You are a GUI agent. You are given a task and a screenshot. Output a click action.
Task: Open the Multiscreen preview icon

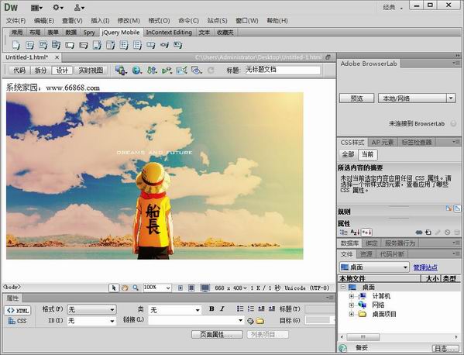coord(121,71)
